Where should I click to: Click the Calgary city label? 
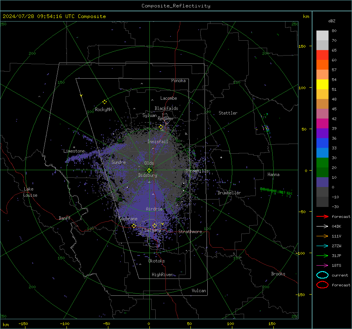153,230
